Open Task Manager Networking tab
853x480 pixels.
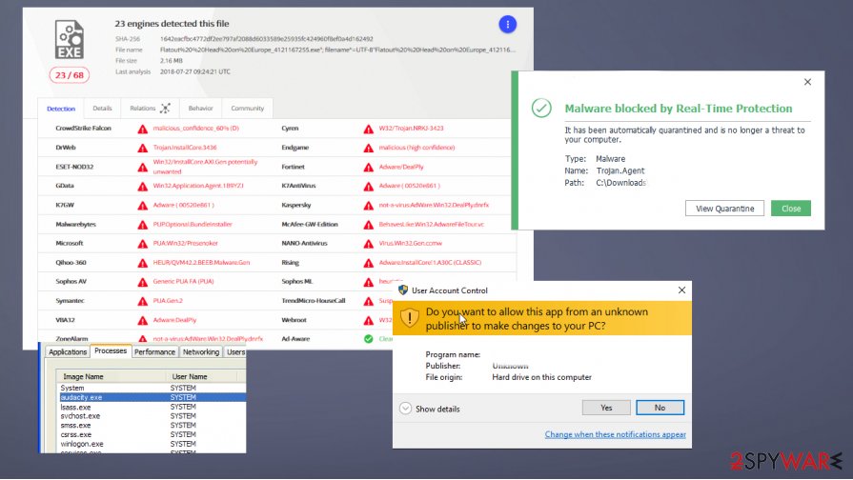(x=201, y=351)
